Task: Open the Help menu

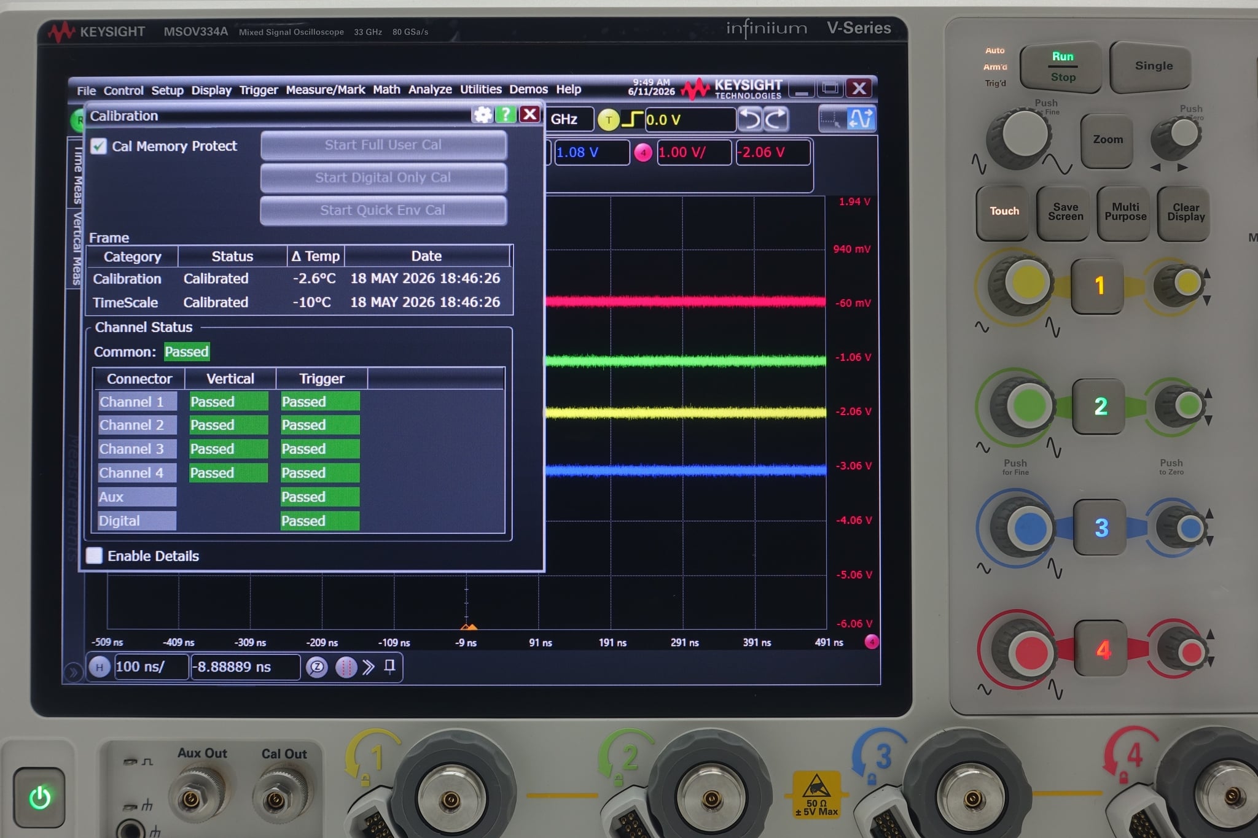Action: pos(569,89)
